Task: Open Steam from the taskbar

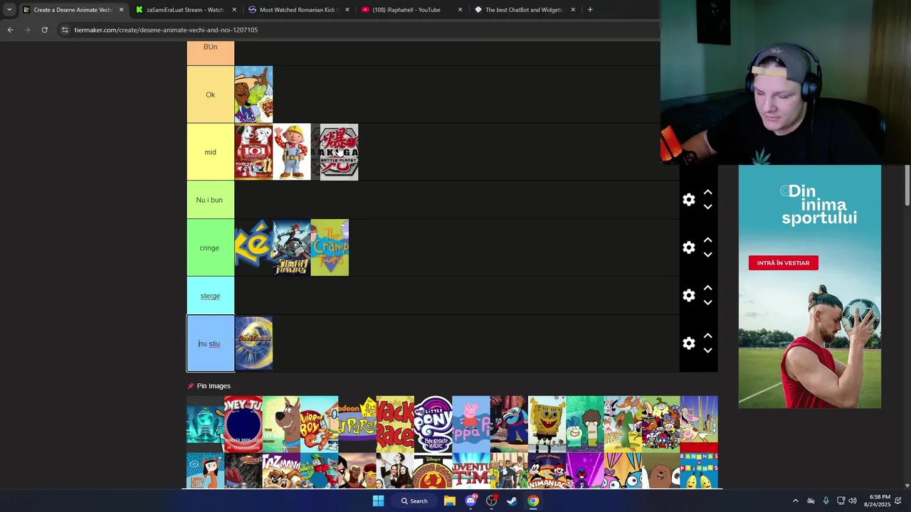Action: [512, 501]
